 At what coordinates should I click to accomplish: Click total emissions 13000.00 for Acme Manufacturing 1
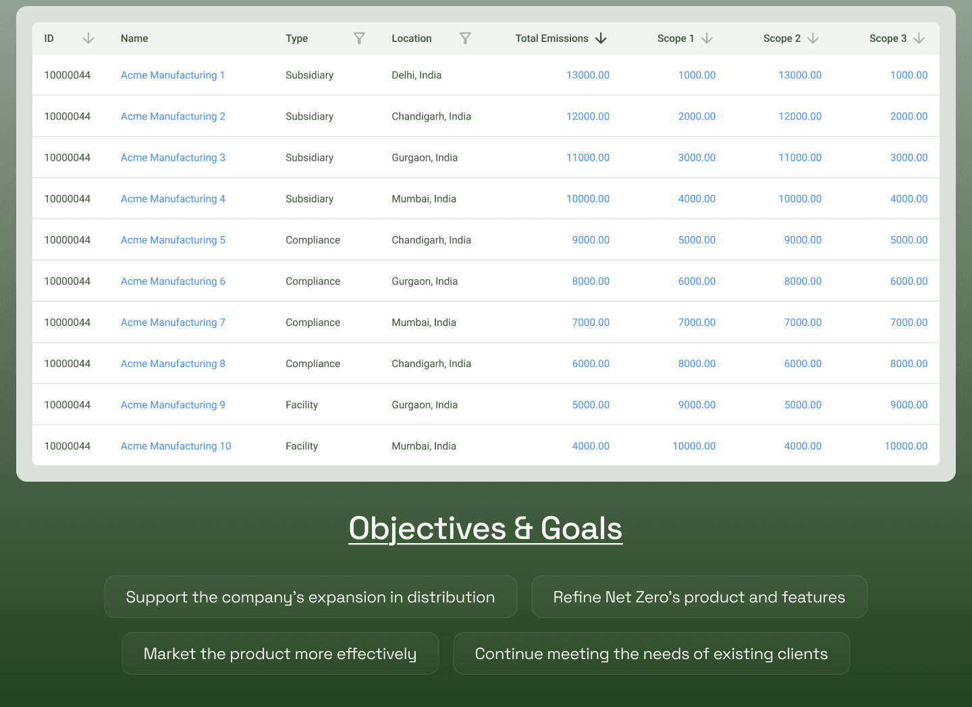click(x=588, y=75)
